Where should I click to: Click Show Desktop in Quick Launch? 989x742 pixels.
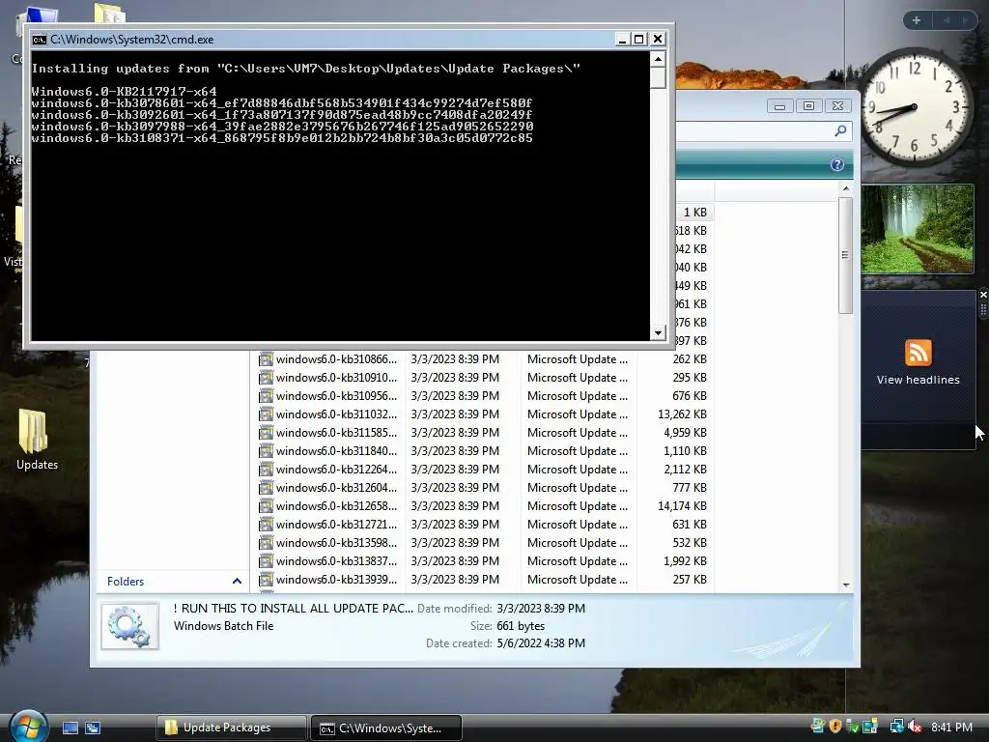71,728
